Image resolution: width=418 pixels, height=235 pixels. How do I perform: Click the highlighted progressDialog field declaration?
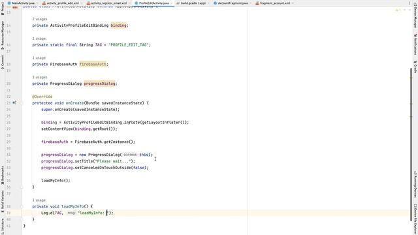pyautogui.click(x=99, y=84)
